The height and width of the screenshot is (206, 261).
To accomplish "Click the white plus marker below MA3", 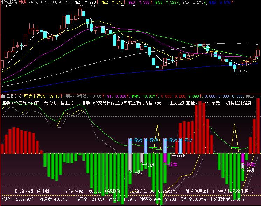I will (x=134, y=6).
